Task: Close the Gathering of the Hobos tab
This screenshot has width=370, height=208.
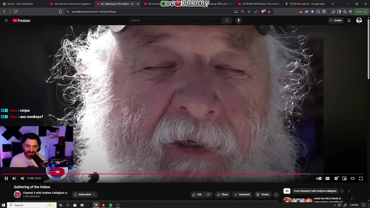Action: pyautogui.click(x=138, y=4)
